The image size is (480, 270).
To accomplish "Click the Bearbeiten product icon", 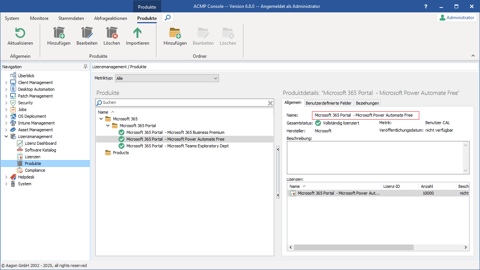I will tap(87, 33).
